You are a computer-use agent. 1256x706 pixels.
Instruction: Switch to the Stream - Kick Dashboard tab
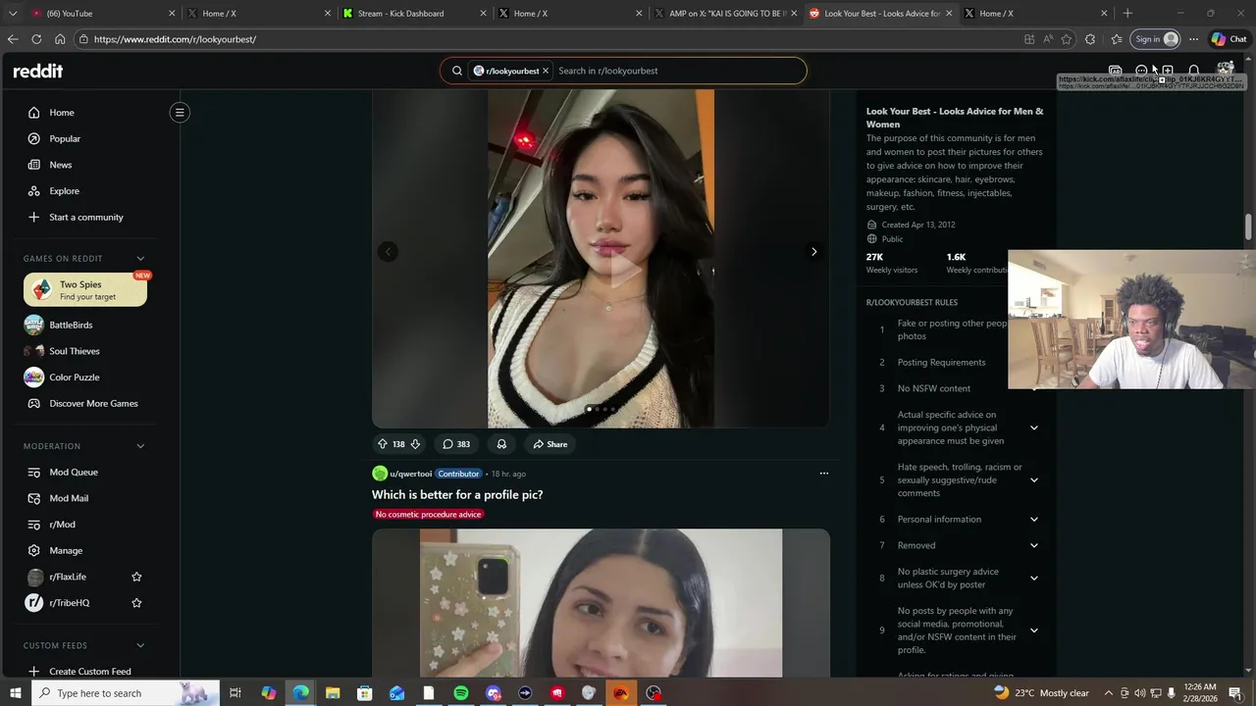click(x=412, y=14)
